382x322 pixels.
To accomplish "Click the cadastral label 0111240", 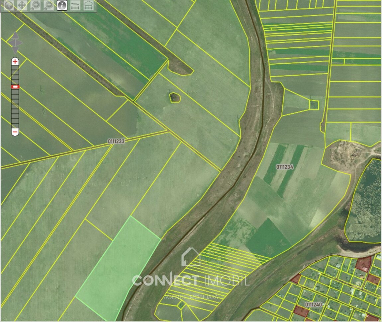I will [313, 304].
